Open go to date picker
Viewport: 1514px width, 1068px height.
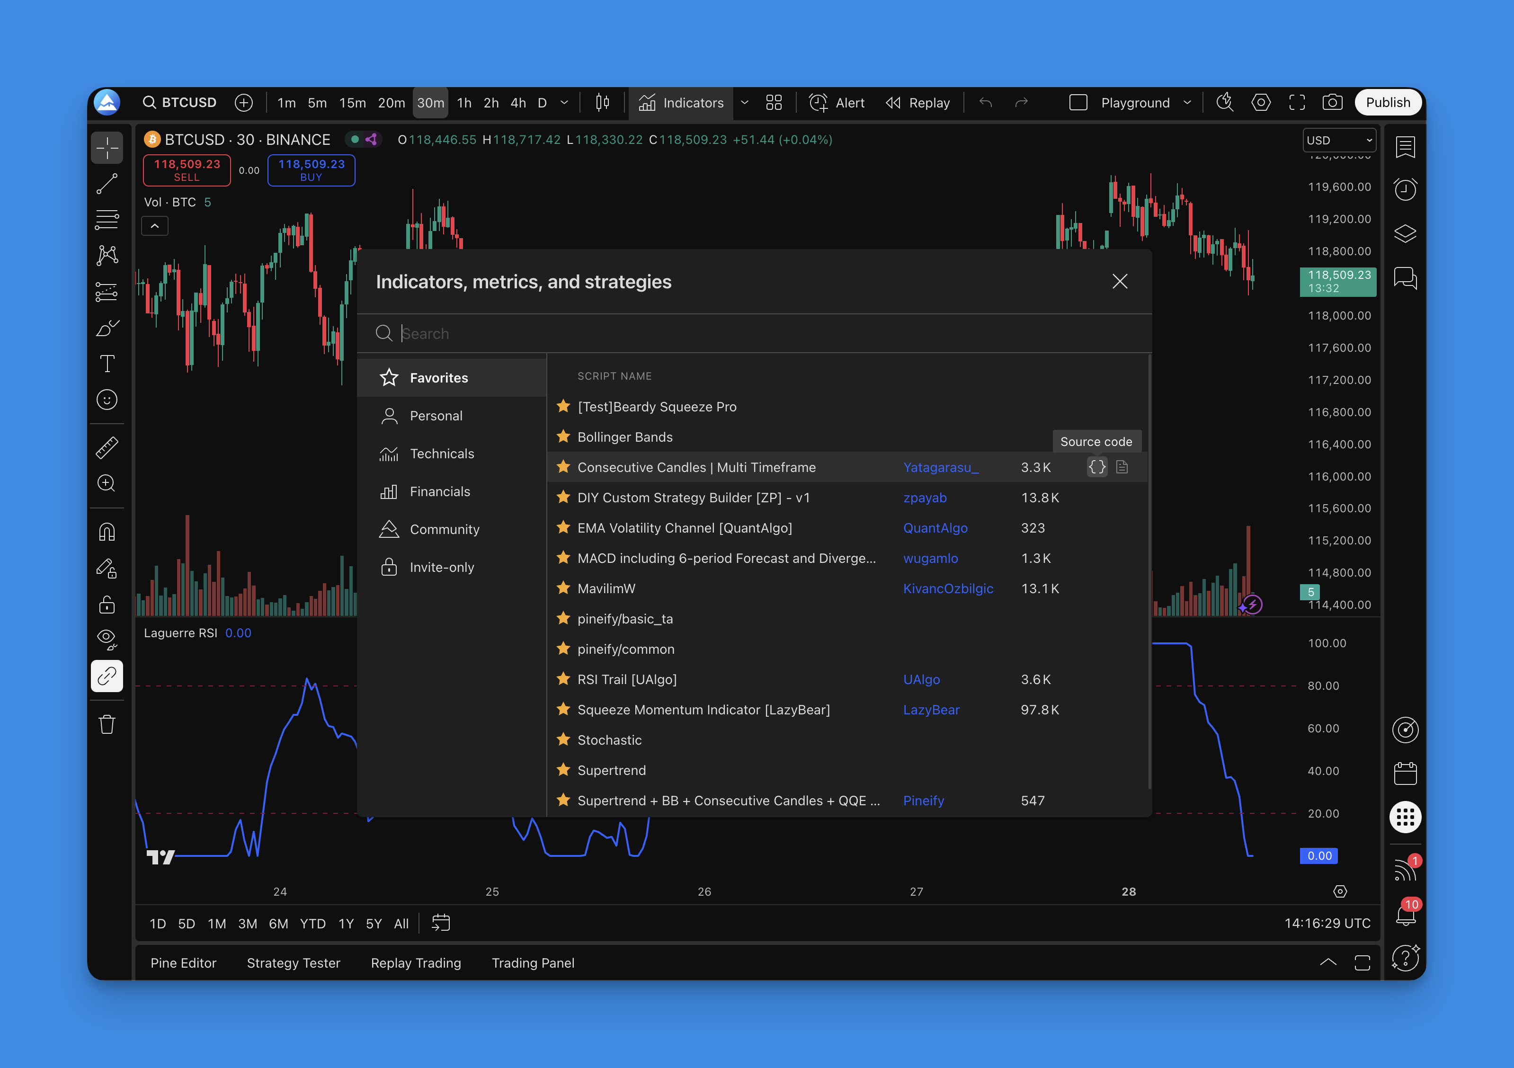pyautogui.click(x=440, y=923)
